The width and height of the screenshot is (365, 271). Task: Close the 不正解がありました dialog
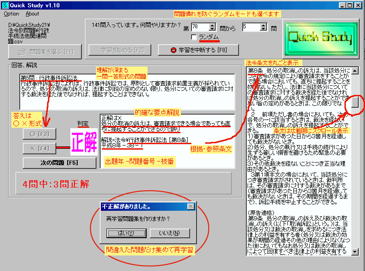coord(191,206)
